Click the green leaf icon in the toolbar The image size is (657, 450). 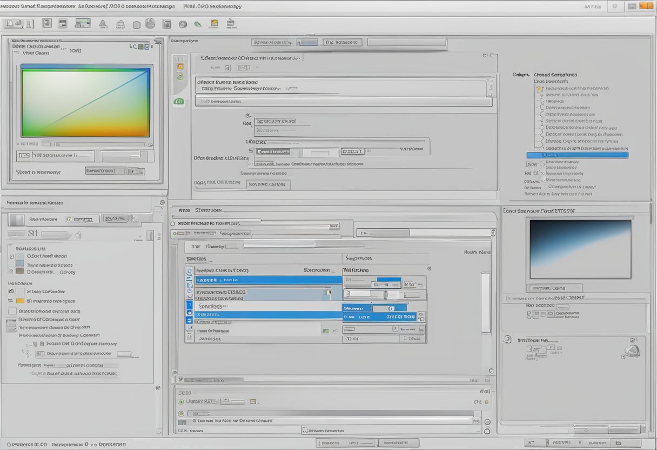(198, 24)
